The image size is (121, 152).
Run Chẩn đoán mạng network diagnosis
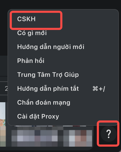coord(44,102)
